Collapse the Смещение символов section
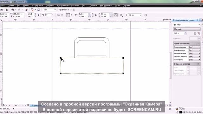Screen dimensions: 203x114 pos(198,64)
